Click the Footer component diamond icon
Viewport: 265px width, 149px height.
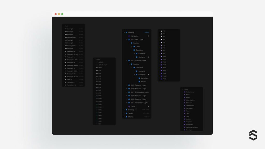129,106
